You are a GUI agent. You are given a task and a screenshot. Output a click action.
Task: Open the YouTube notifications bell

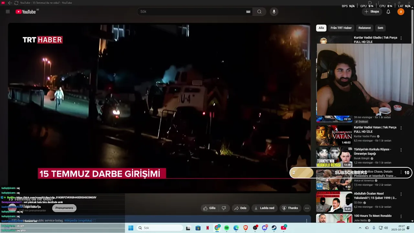388,12
